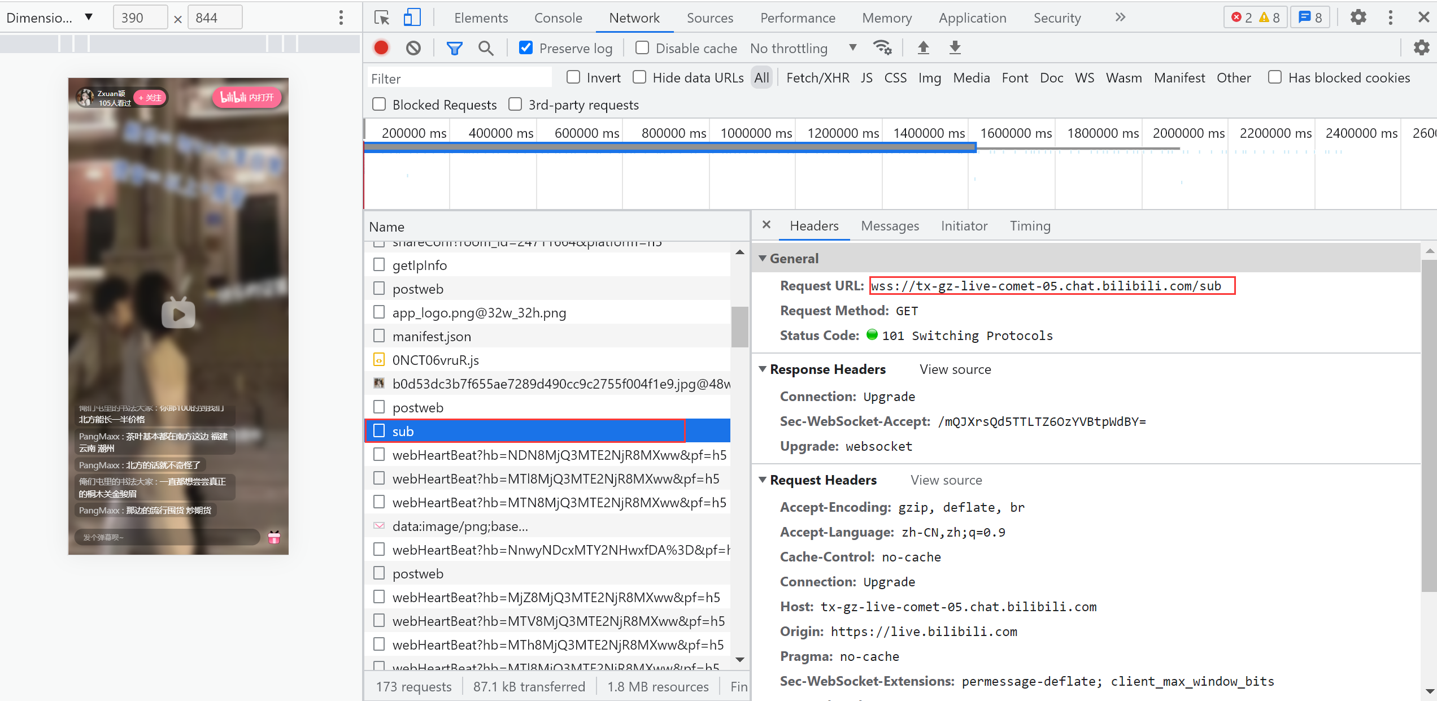Image resolution: width=1437 pixels, height=701 pixels.
Task: Switch to the Elements tab
Action: (x=481, y=18)
